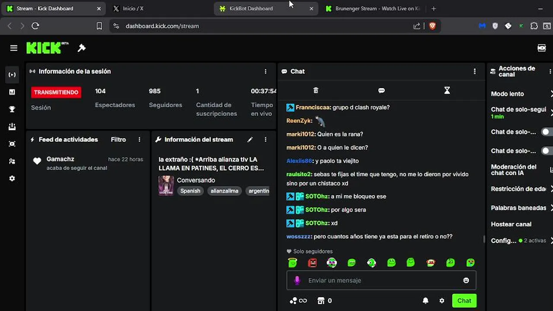Insert the halo frog emote

[x=292, y=262]
